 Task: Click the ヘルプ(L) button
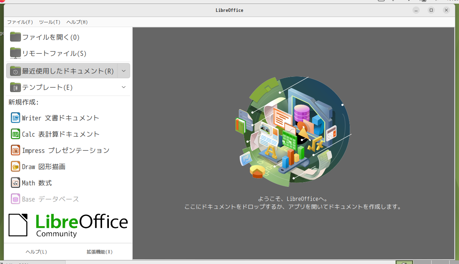36,252
